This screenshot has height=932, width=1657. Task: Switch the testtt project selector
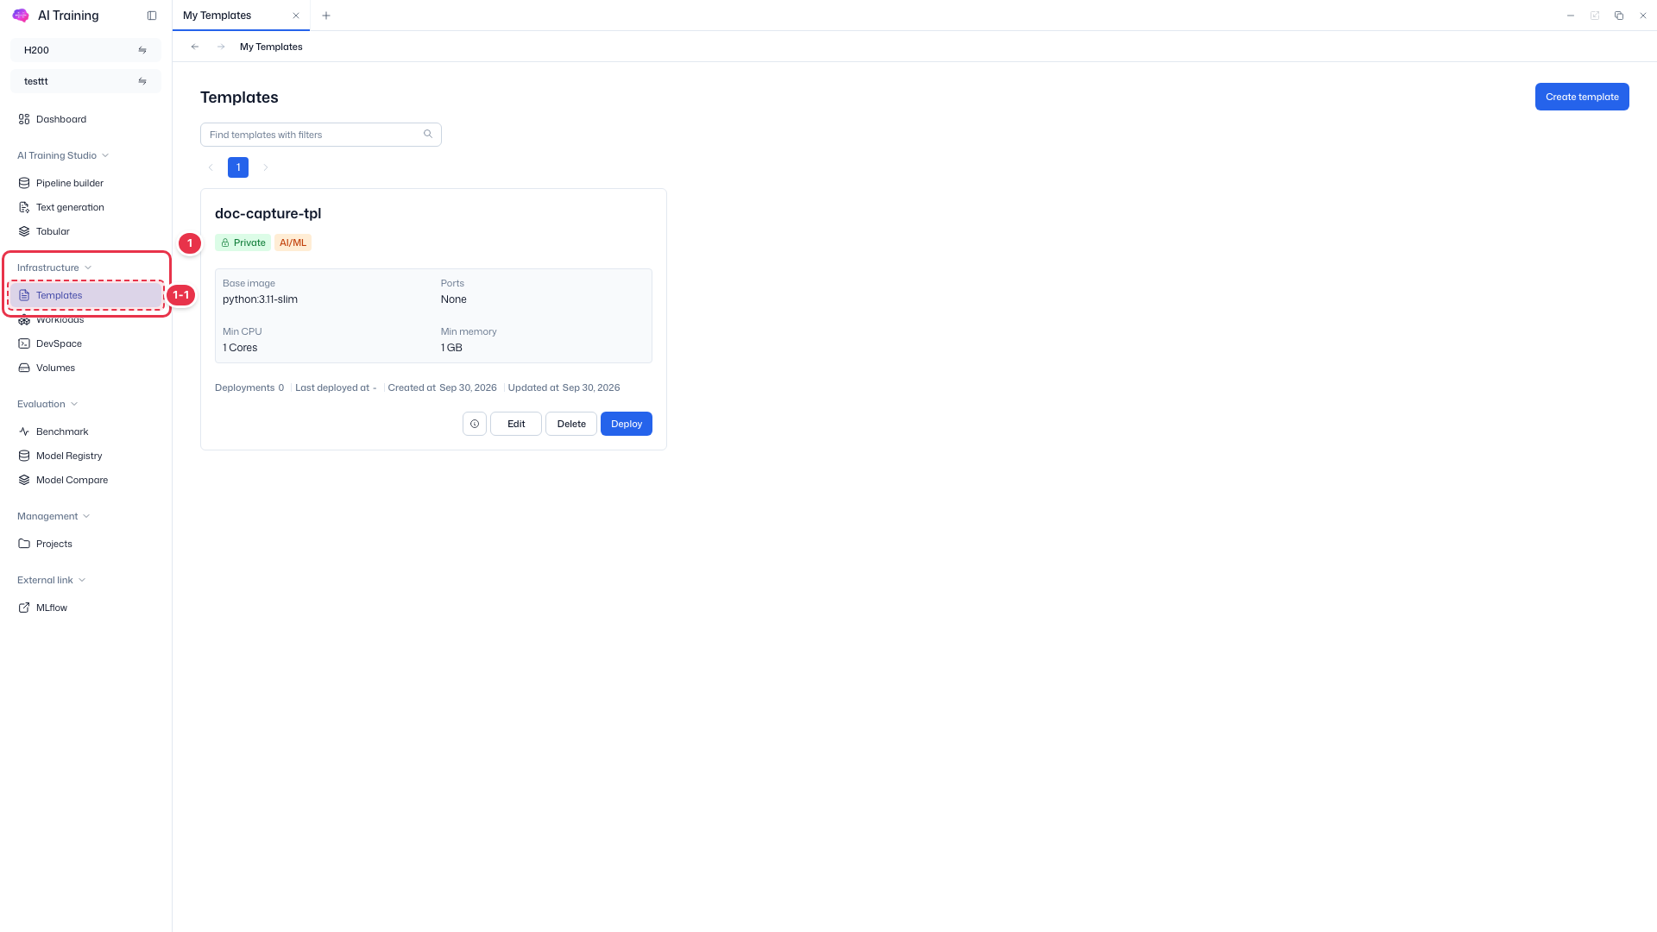85,81
